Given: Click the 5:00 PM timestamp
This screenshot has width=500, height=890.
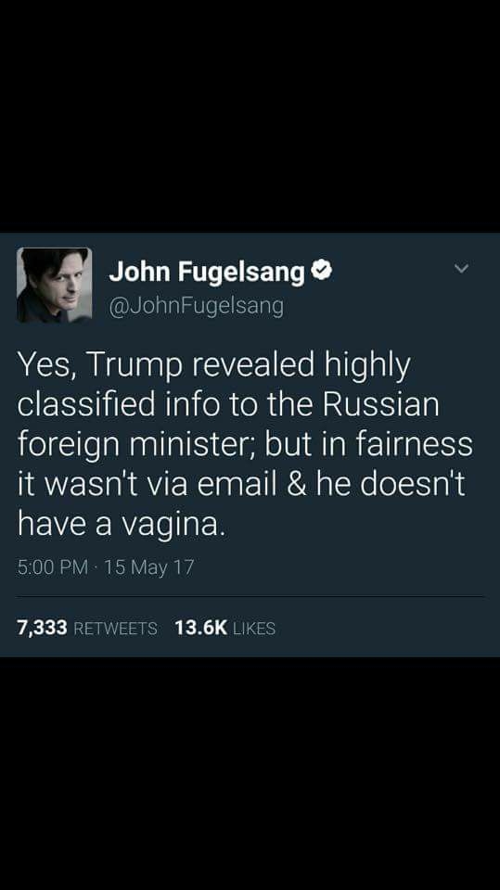Looking at the screenshot, I should [x=52, y=567].
